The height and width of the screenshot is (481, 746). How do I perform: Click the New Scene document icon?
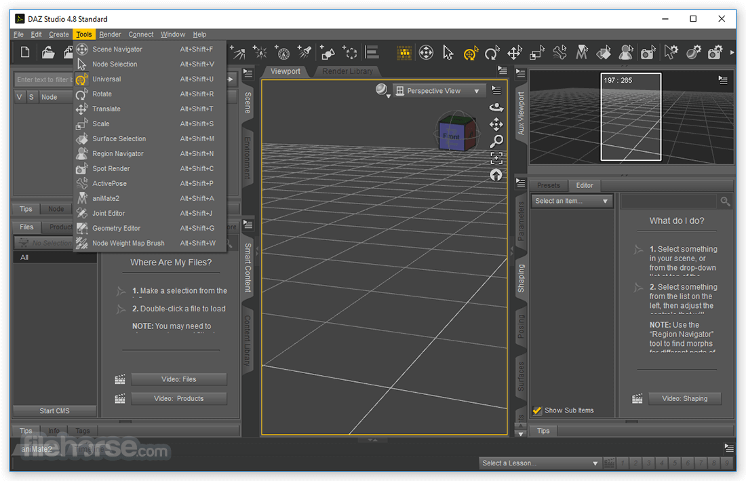point(25,52)
